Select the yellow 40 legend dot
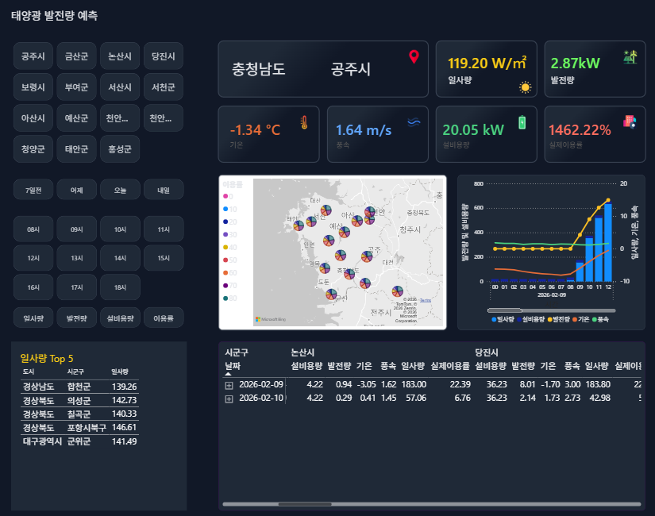 point(225,248)
